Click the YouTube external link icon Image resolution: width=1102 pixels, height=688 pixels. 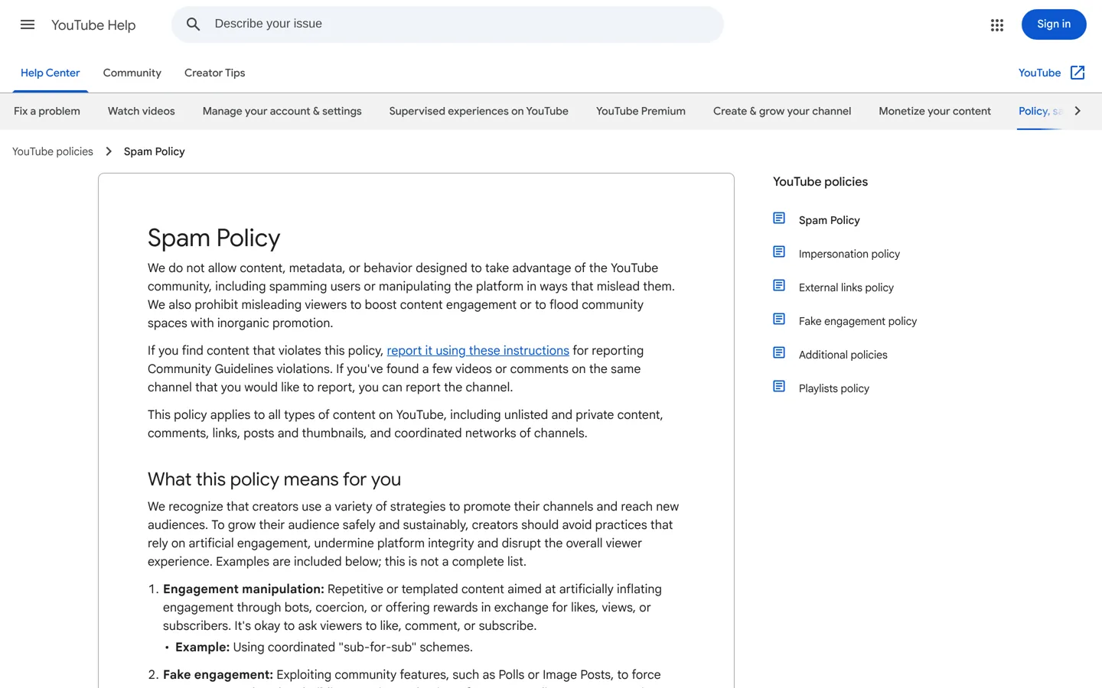click(x=1078, y=73)
